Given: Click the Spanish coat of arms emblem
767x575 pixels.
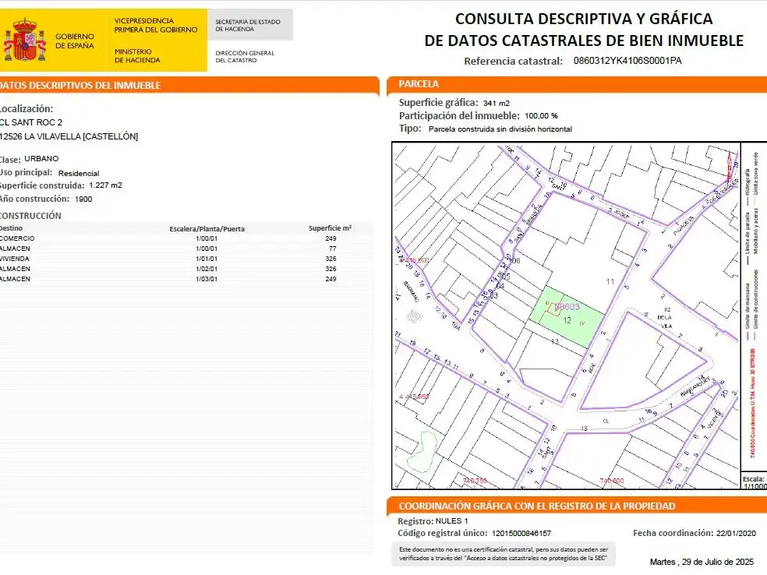Looking at the screenshot, I should tap(24, 40).
